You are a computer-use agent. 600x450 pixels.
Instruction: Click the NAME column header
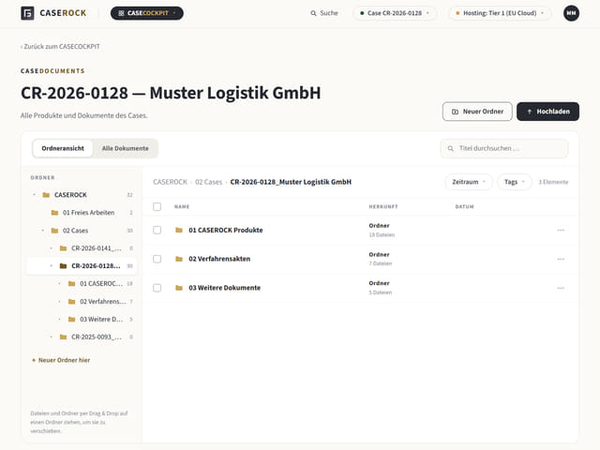pos(182,206)
